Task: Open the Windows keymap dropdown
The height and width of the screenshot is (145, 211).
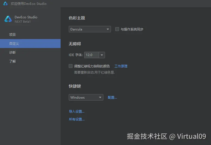Action: 86,97
